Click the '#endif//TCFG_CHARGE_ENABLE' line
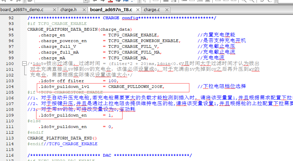This screenshot has width=293, height=161. click(62, 144)
